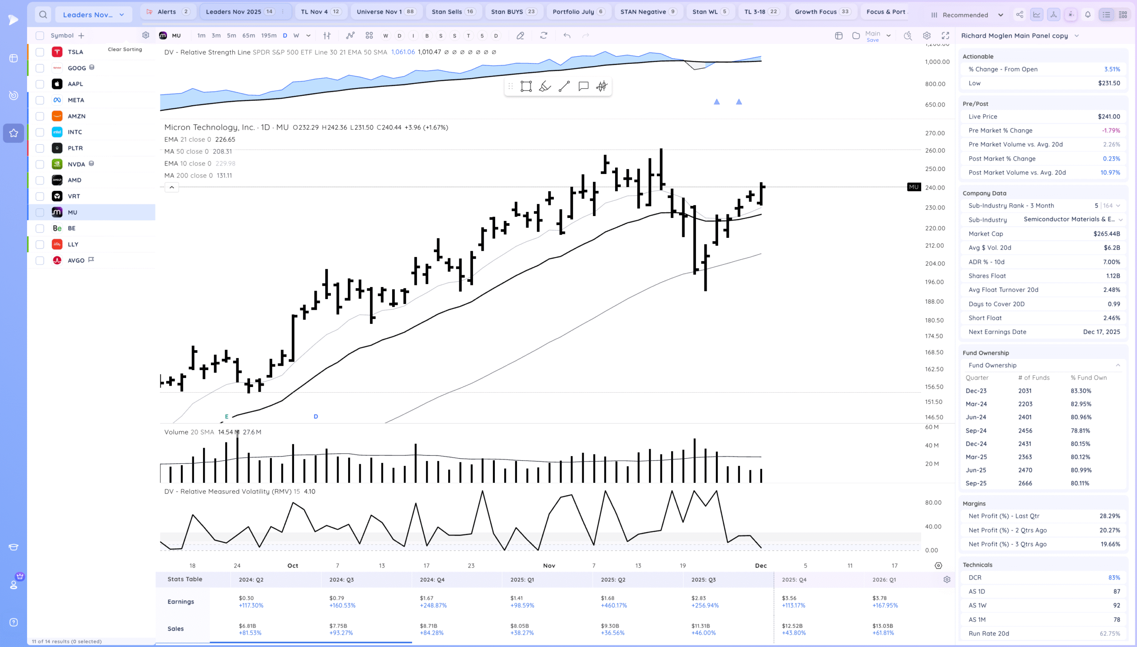Select AVGO in the watchlist
The width and height of the screenshot is (1137, 647).
point(76,260)
